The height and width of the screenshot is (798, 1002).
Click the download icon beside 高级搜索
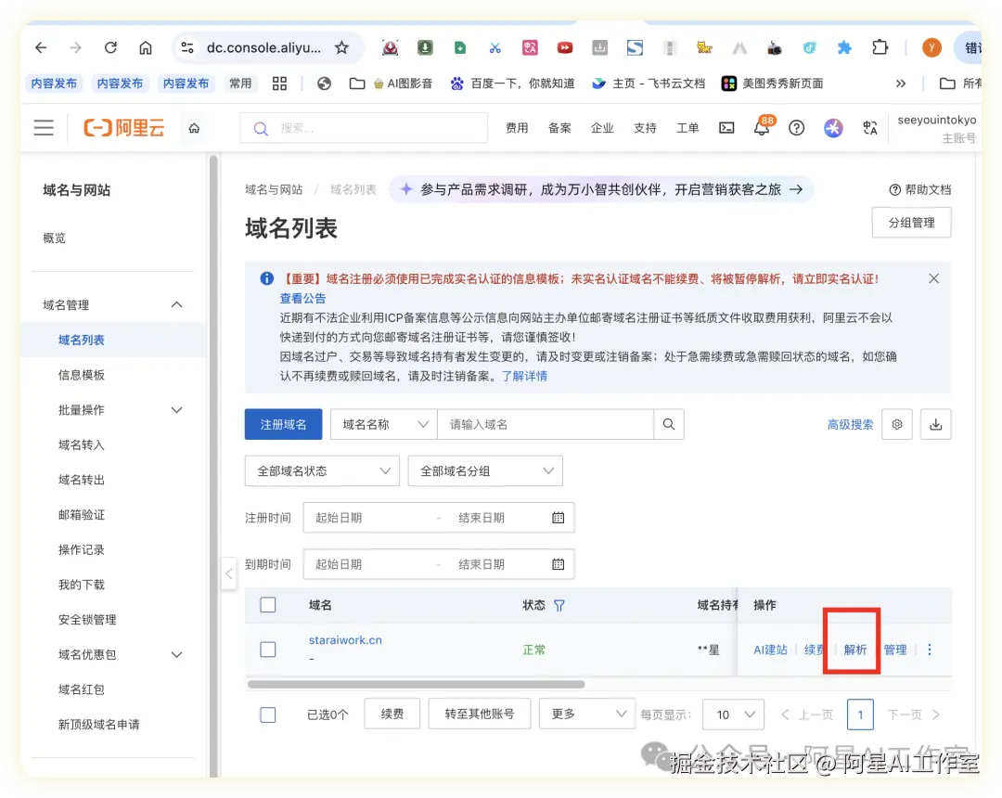(x=935, y=424)
